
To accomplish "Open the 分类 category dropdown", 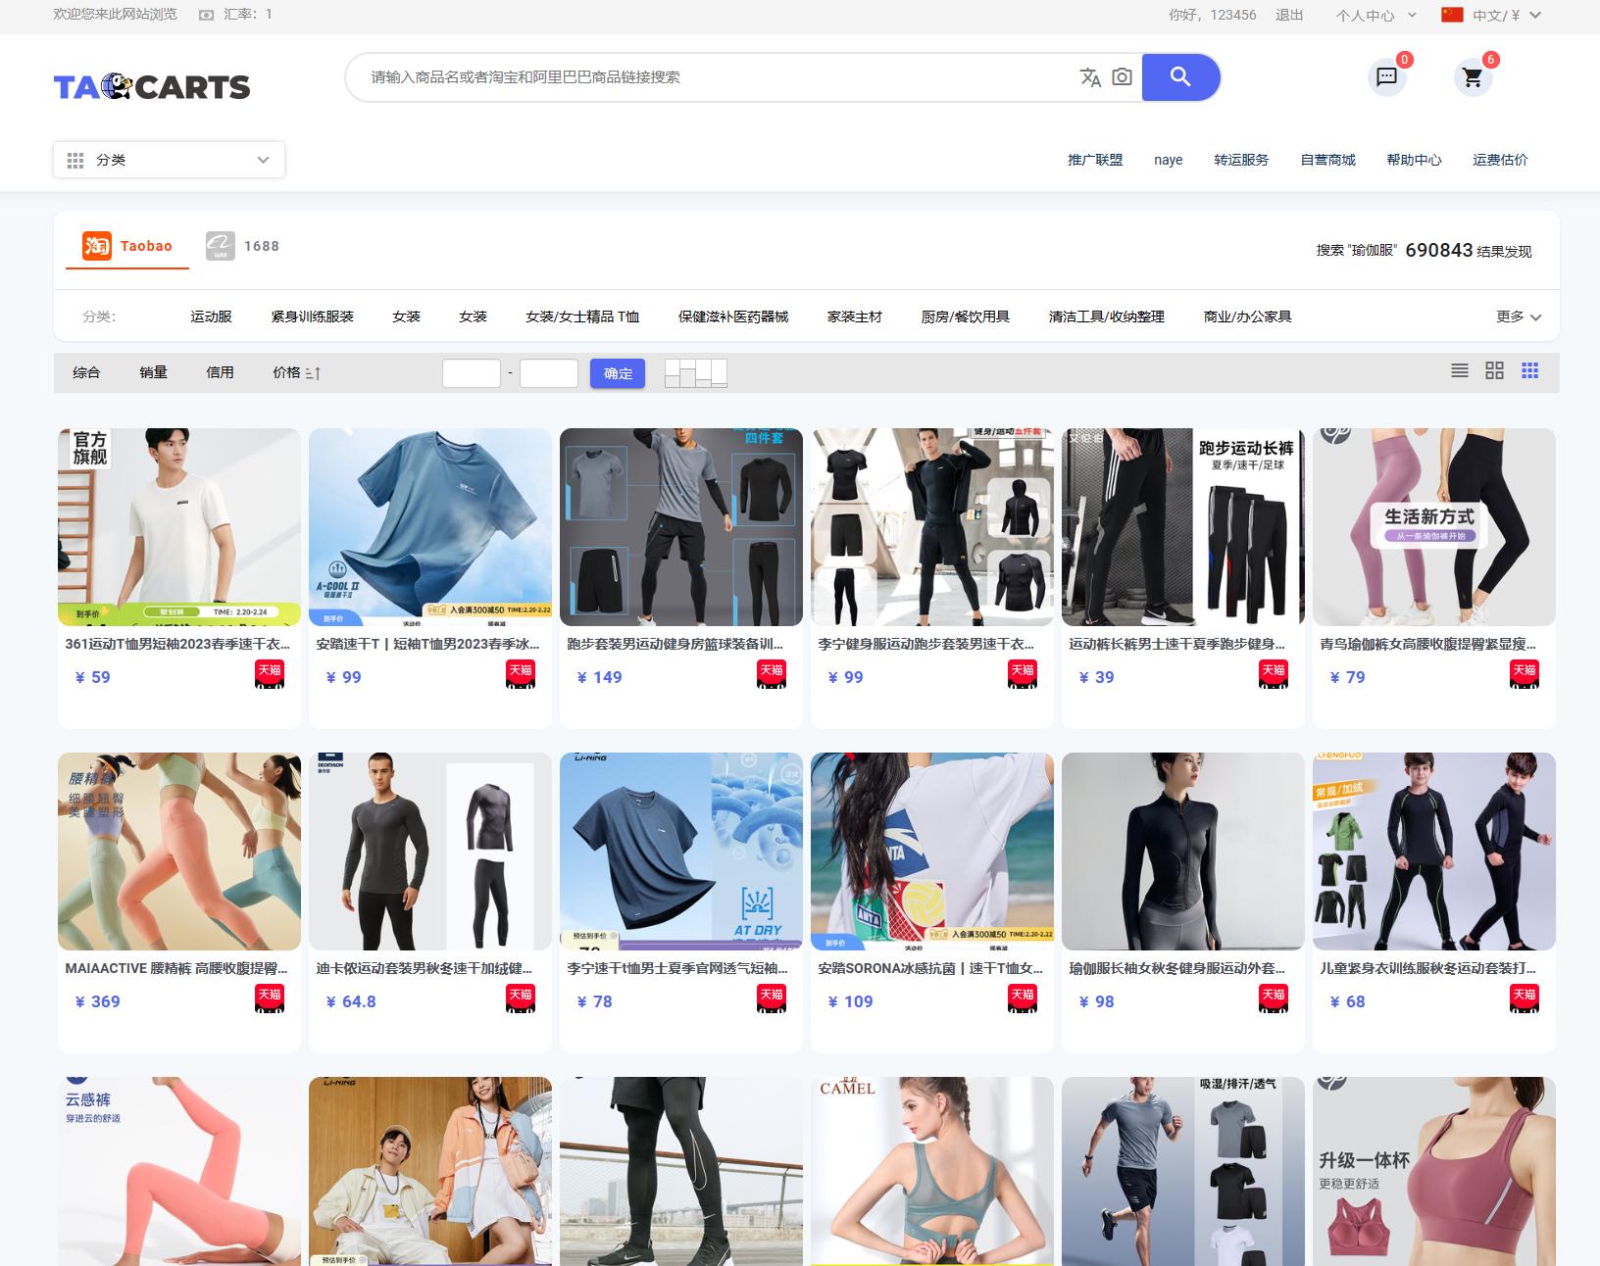I will tap(170, 160).
